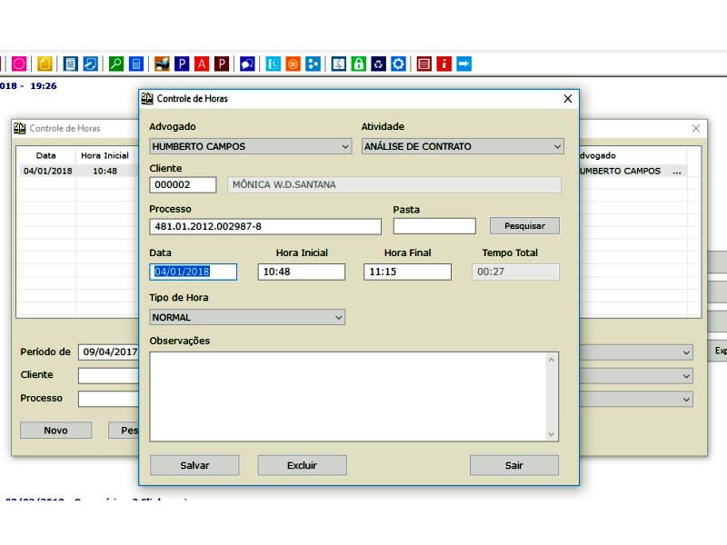Click the green padlock toolbar icon
Viewport: 727px width, 545px height.
[359, 64]
